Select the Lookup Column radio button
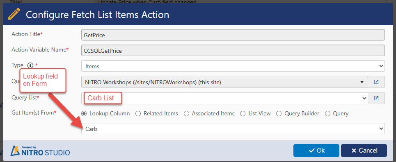This screenshot has width=396, height=162. click(x=84, y=114)
